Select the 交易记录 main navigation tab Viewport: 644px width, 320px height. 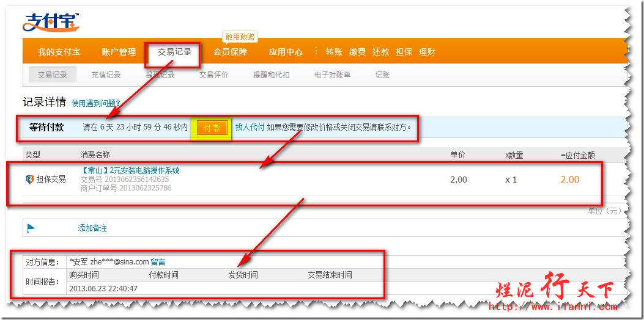point(174,52)
